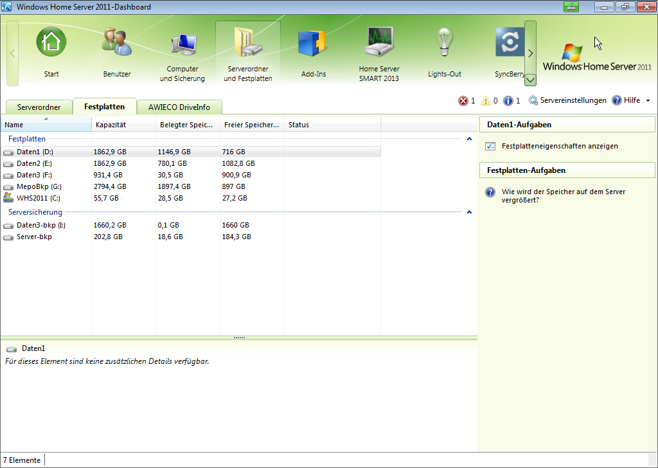Viewport: 658px width, 468px height.
Task: Click the details pane splitter grip
Action: click(x=239, y=337)
